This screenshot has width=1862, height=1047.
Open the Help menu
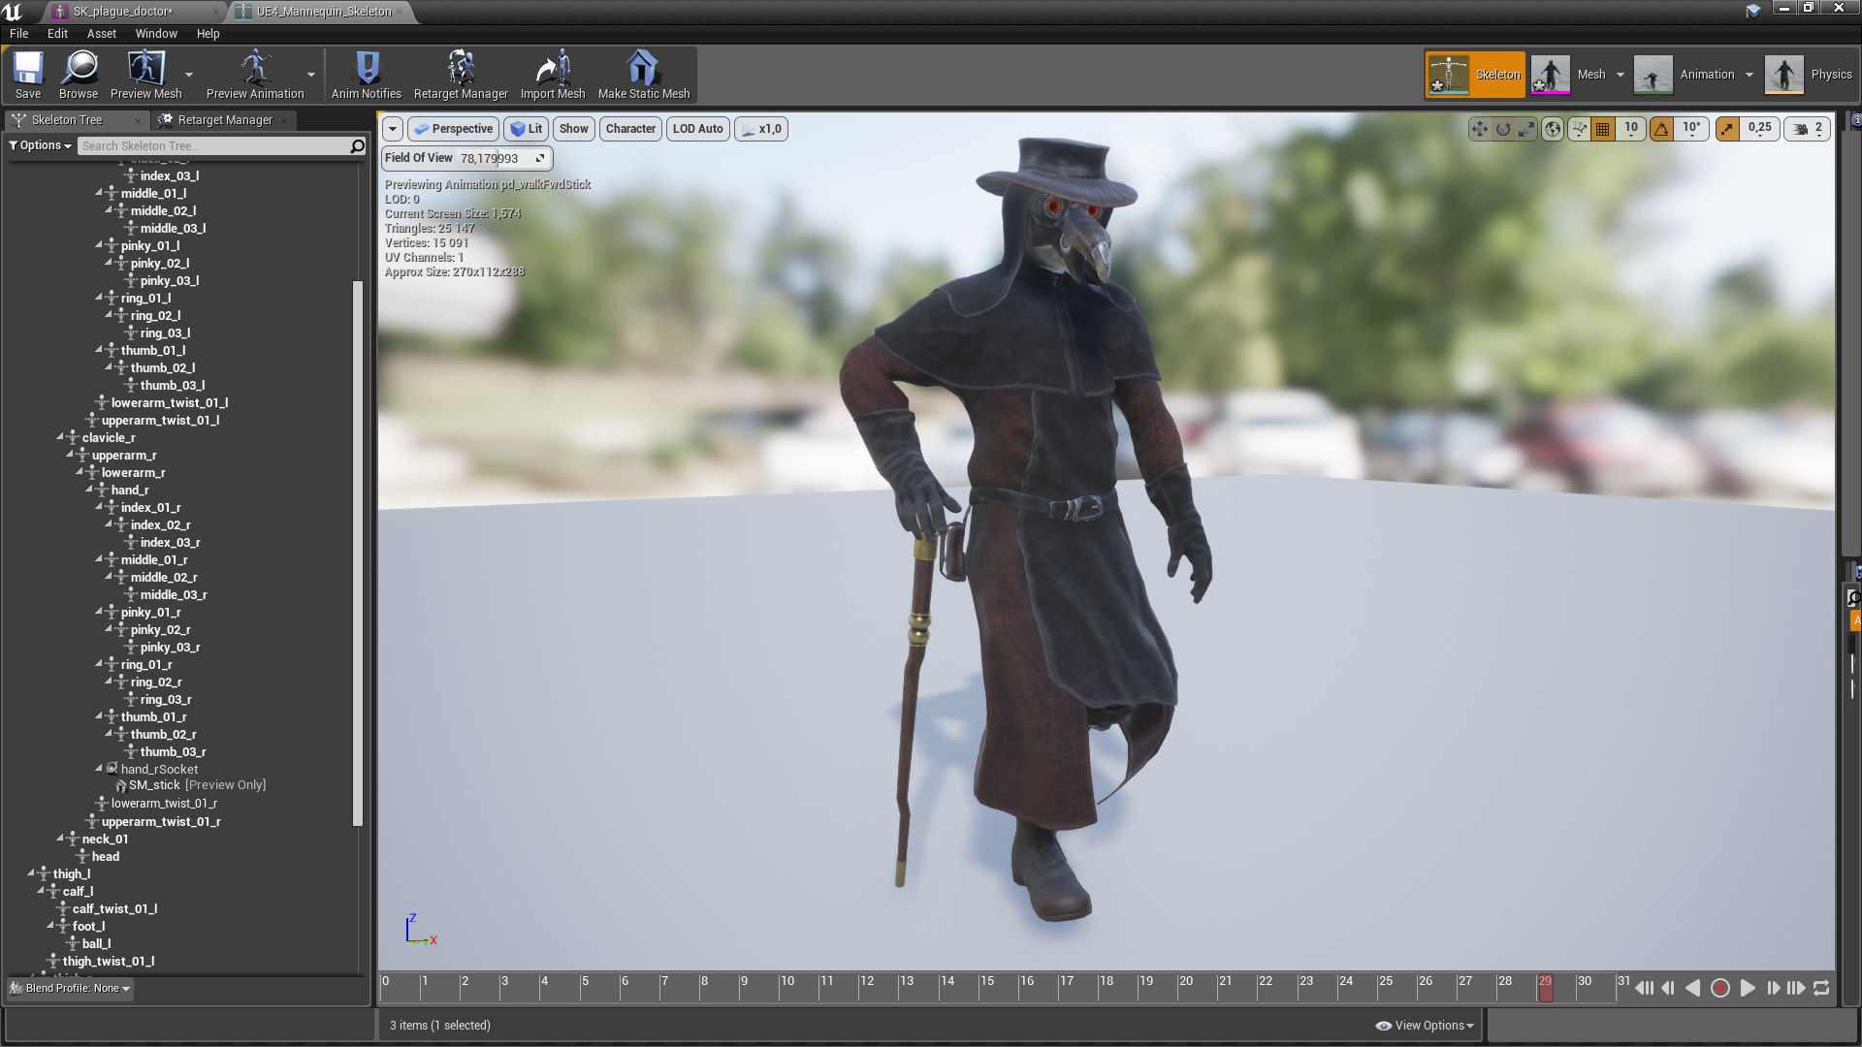pyautogui.click(x=208, y=34)
